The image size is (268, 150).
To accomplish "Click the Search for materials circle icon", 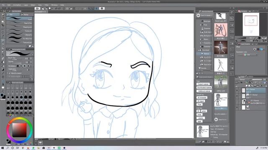I will pyautogui.click(x=198, y=15).
